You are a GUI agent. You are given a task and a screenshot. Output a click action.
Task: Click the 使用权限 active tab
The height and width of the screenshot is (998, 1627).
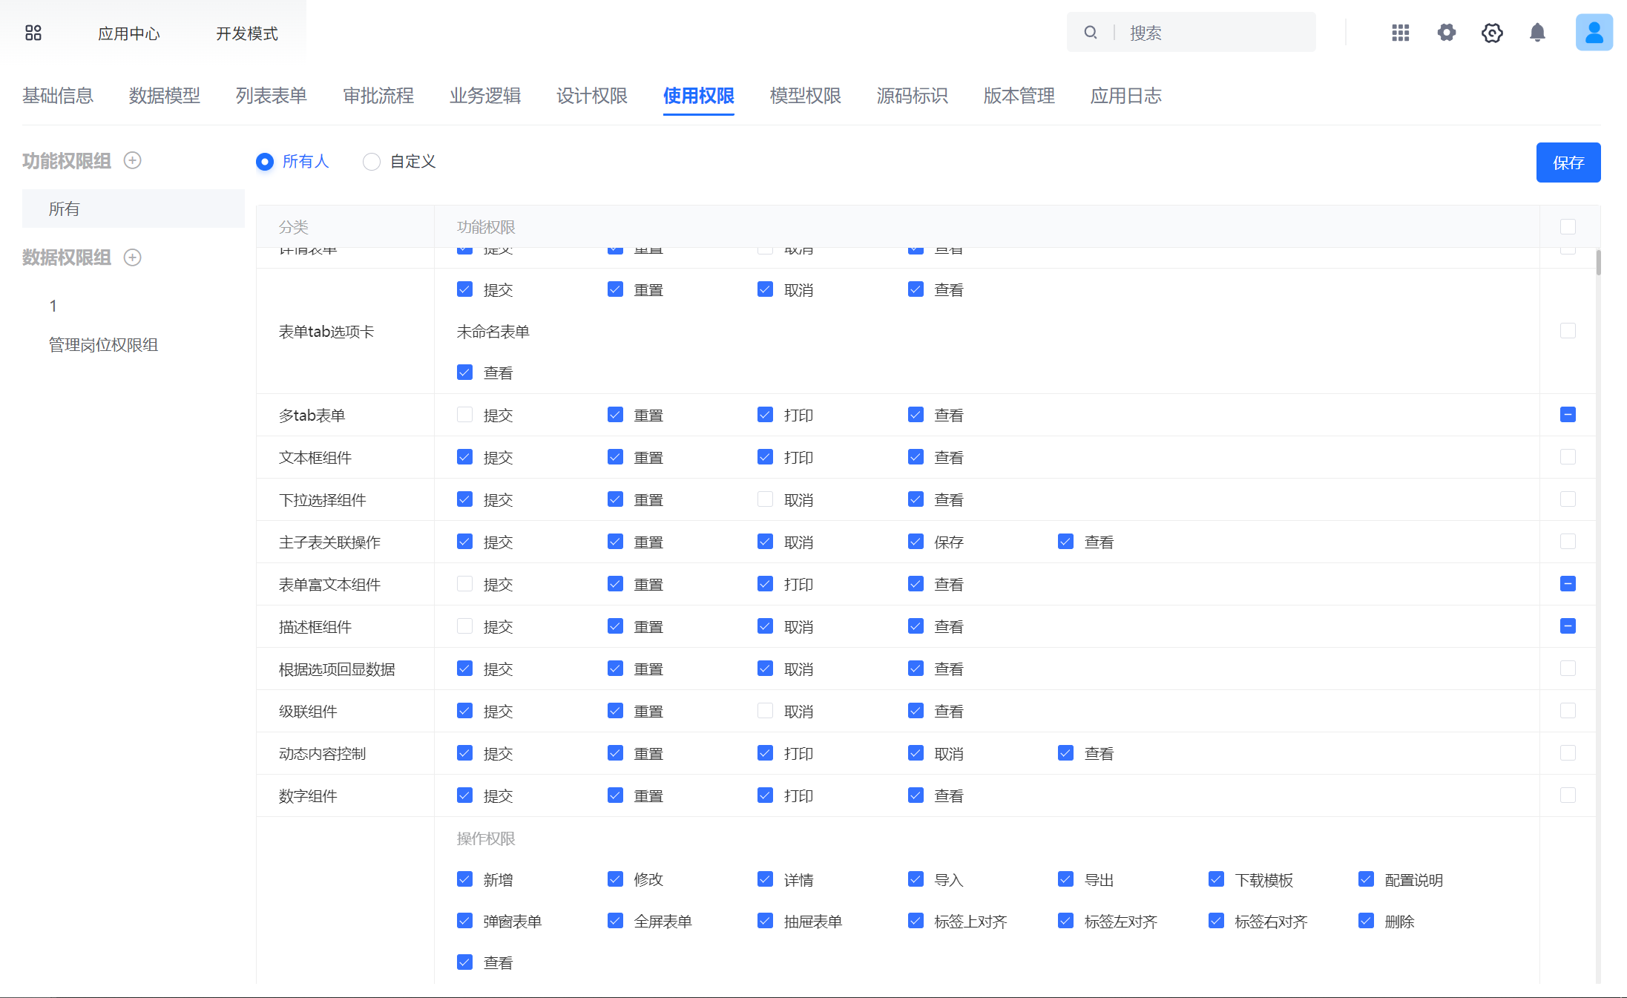[x=699, y=96]
